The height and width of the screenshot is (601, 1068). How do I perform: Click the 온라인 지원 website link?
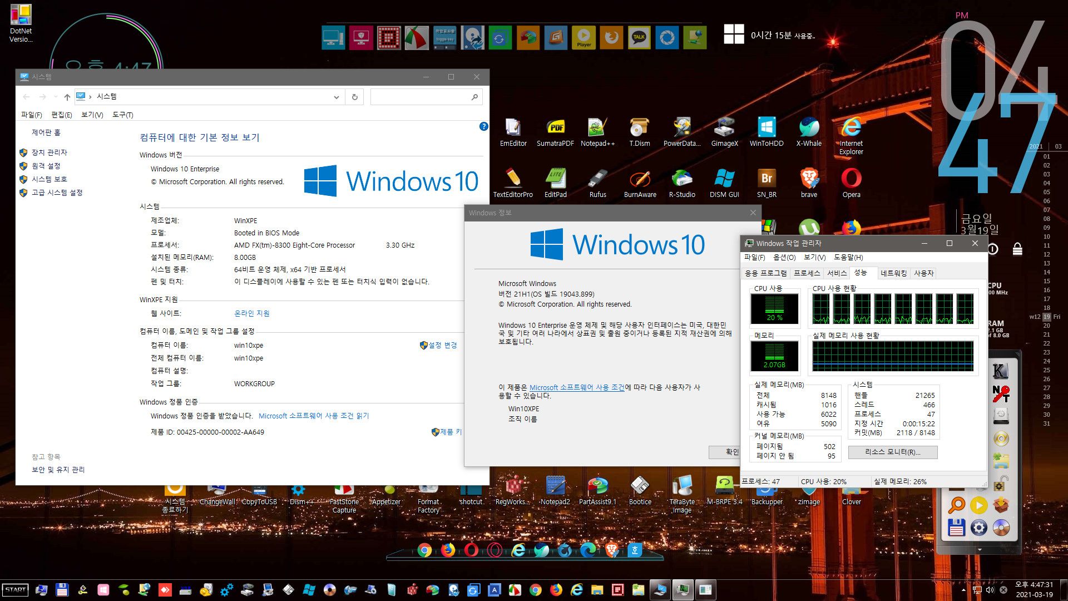point(252,313)
